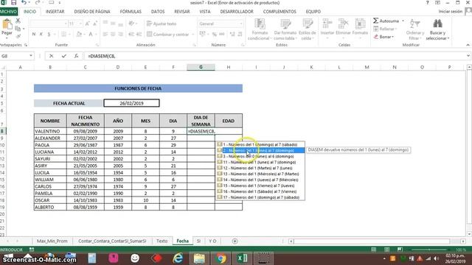Select column G header
The width and height of the screenshot is (472, 265).
pos(201,67)
